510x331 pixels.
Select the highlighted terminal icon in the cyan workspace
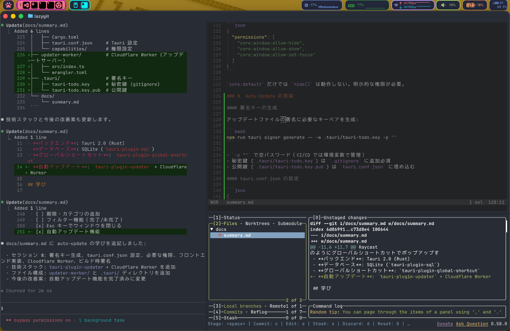(85, 5)
